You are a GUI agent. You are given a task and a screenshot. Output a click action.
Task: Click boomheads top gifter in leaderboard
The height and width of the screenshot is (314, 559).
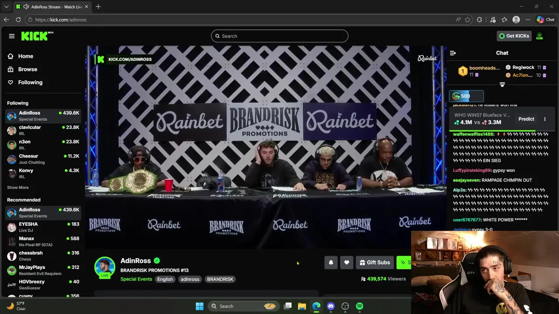(x=479, y=71)
